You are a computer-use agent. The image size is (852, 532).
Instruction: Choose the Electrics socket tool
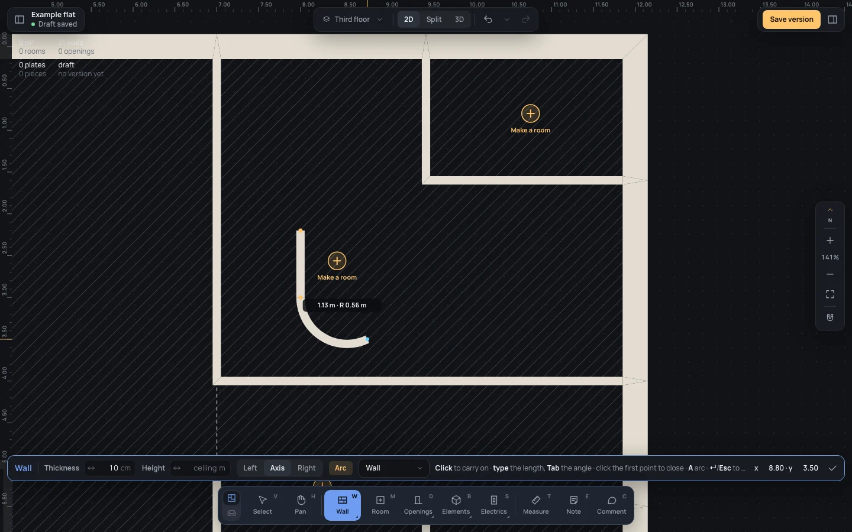pyautogui.click(x=494, y=505)
